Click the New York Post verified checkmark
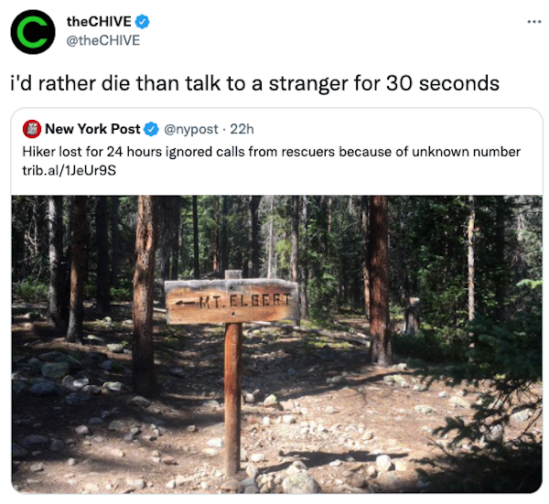The width and height of the screenshot is (549, 504). click(151, 129)
